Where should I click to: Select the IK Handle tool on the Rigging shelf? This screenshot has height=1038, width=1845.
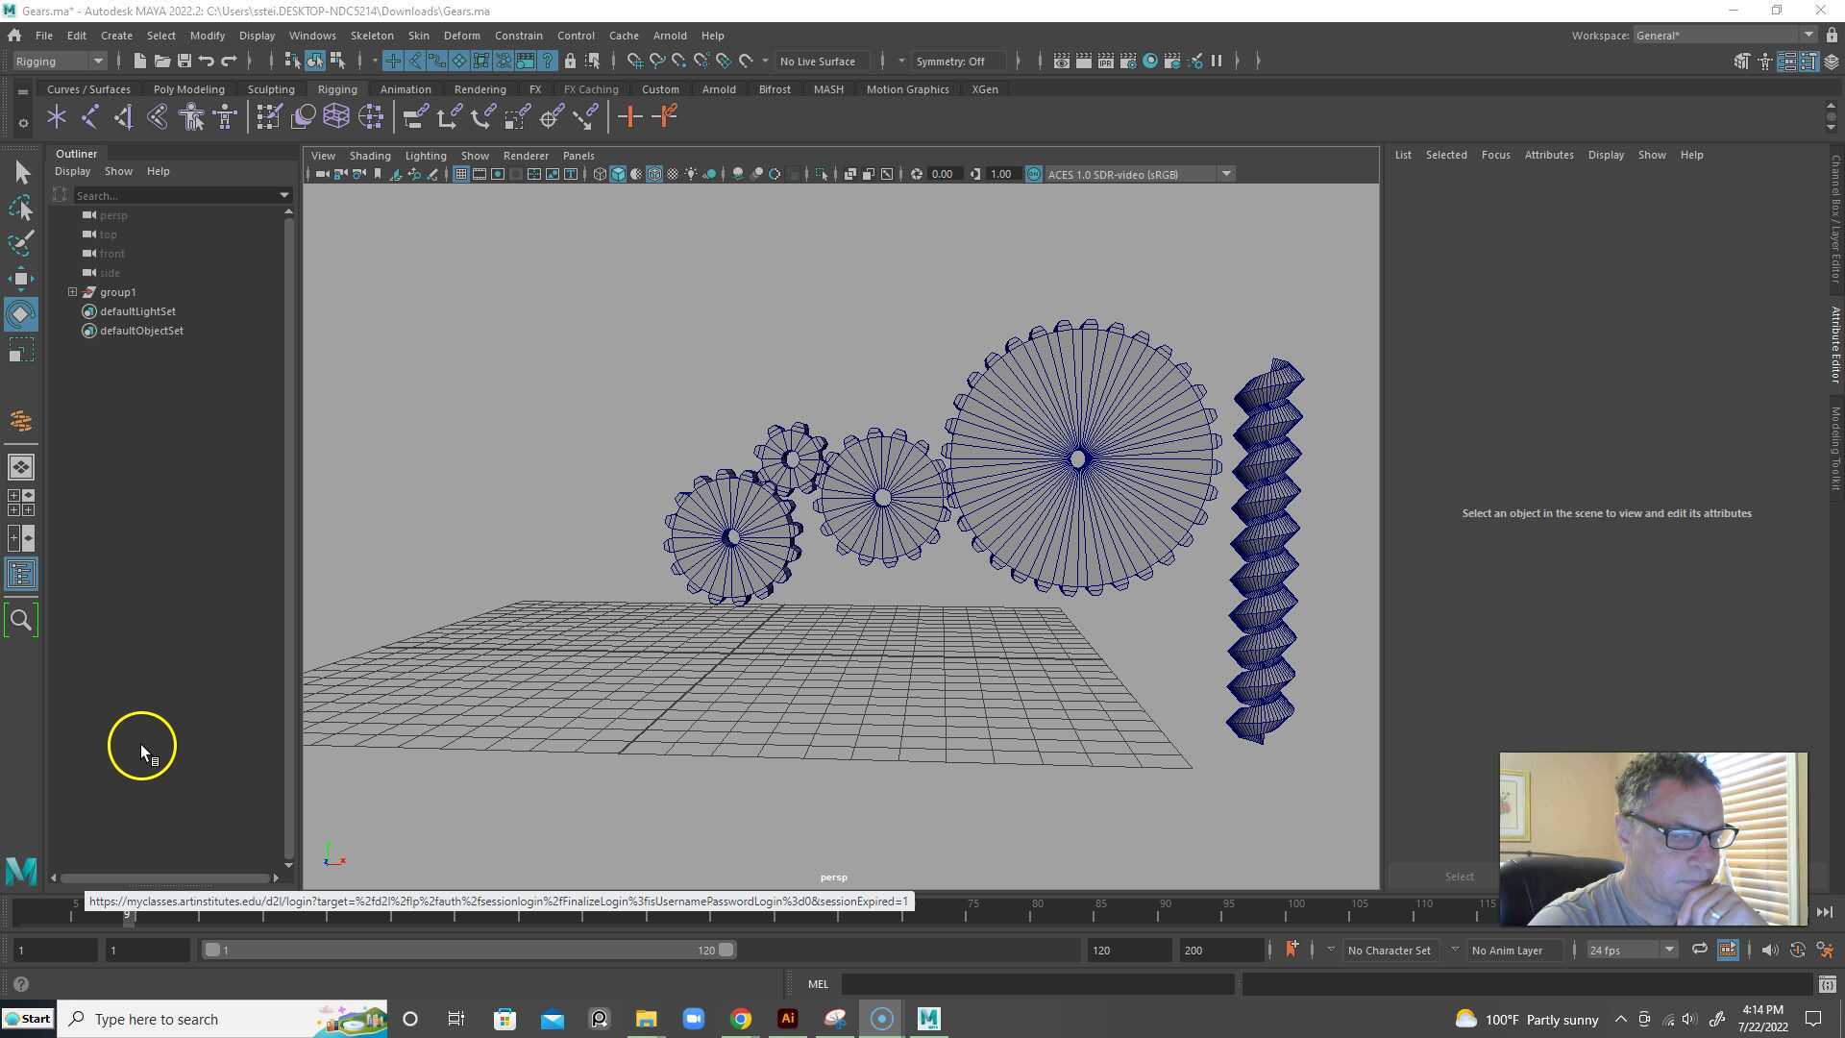coord(89,116)
